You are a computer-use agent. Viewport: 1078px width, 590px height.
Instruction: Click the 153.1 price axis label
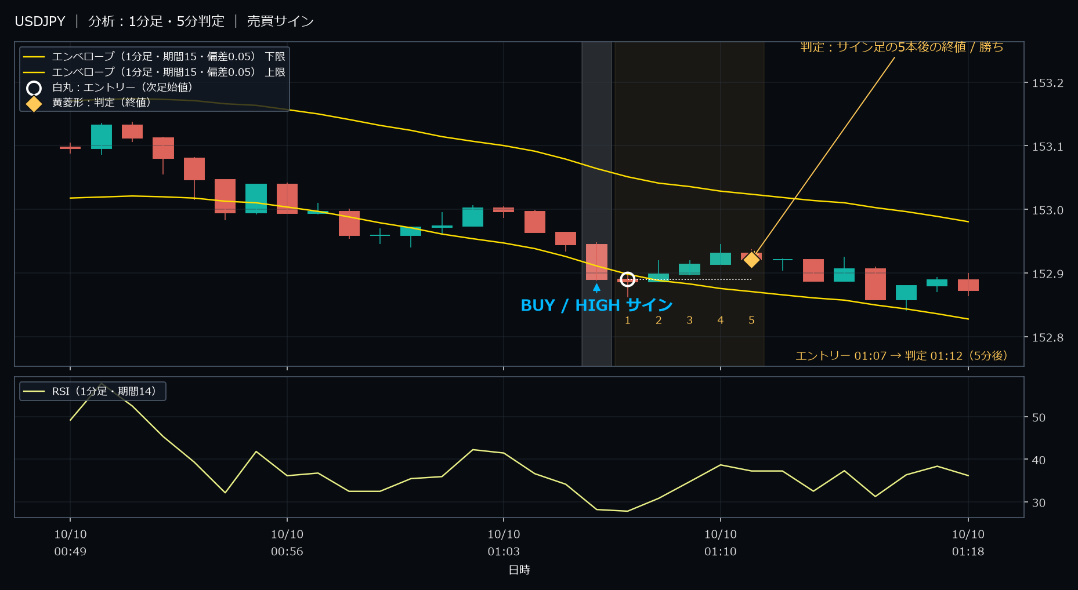pos(1047,147)
